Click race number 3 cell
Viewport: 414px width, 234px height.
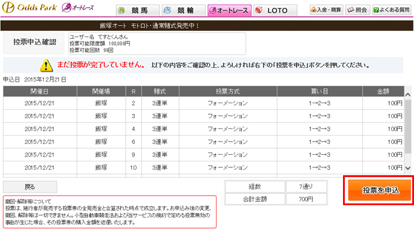pyautogui.click(x=134, y=116)
